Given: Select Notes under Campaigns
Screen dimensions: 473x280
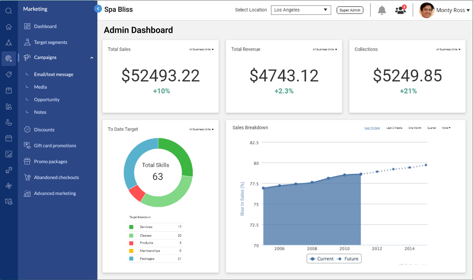Looking at the screenshot, I should coord(40,112).
